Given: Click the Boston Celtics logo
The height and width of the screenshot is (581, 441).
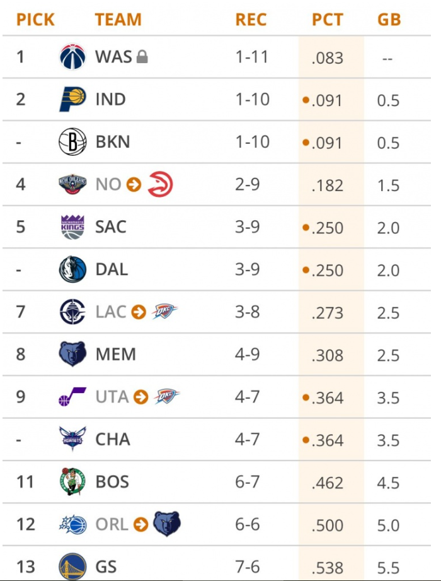Looking at the screenshot, I should 72,482.
